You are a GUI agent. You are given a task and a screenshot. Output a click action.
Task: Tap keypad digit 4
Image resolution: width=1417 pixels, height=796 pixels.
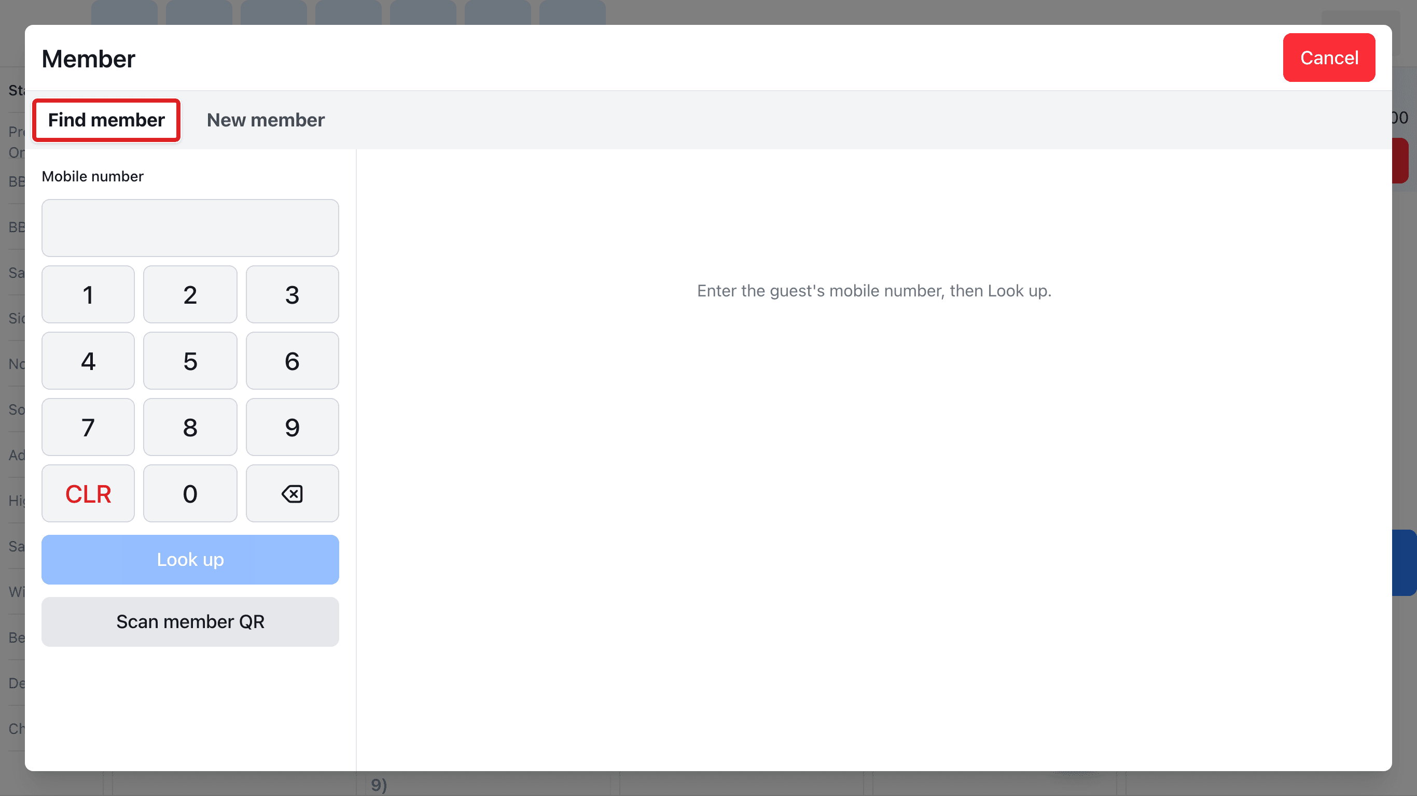pos(88,361)
